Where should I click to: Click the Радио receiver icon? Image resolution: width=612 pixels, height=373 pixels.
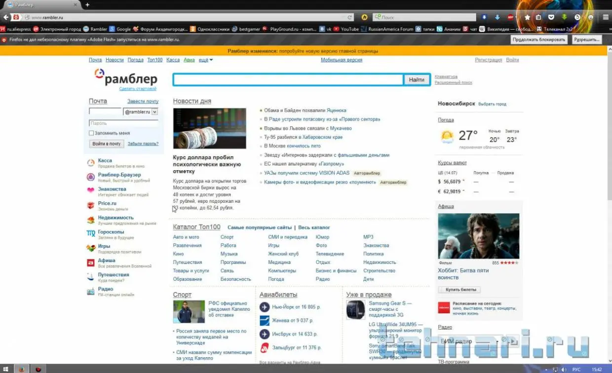(91, 291)
